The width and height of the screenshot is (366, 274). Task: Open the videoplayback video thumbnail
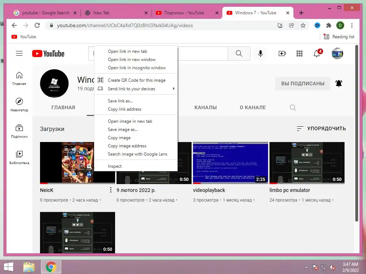(x=231, y=163)
